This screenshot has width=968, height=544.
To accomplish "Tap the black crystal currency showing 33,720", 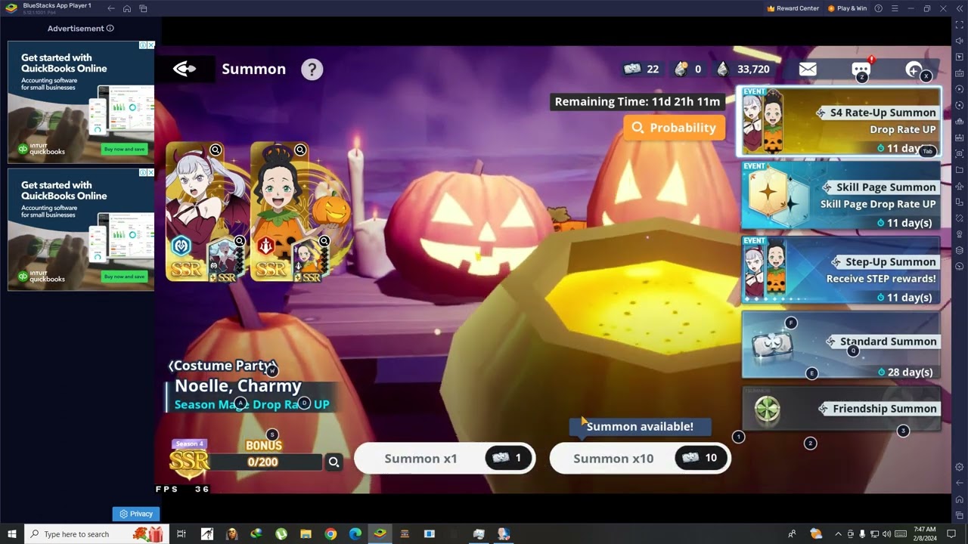I will pyautogui.click(x=743, y=69).
